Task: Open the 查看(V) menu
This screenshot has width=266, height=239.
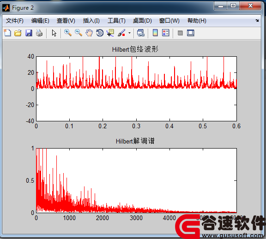Action: click(66, 21)
